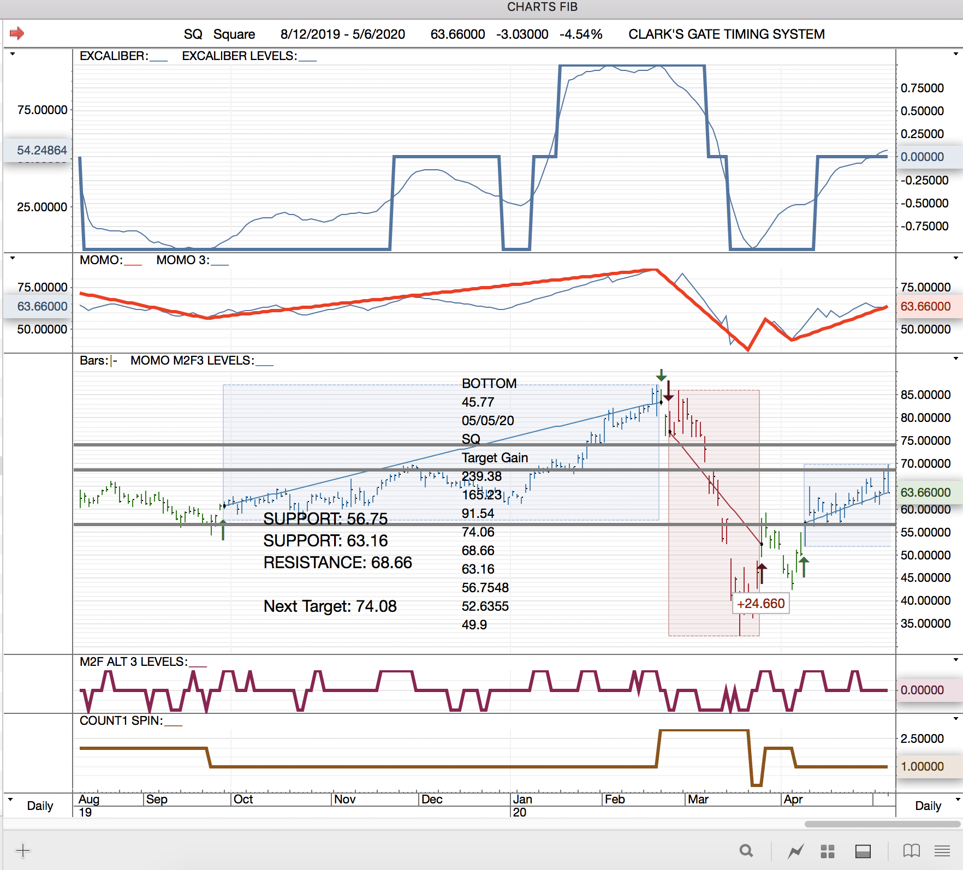Select the dark red up arrow in late March
This screenshot has height=870, width=963.
(x=762, y=574)
